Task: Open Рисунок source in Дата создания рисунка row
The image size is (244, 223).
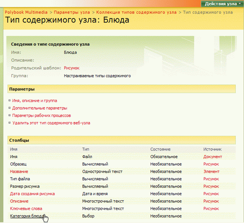Action: pyautogui.click(x=211, y=194)
